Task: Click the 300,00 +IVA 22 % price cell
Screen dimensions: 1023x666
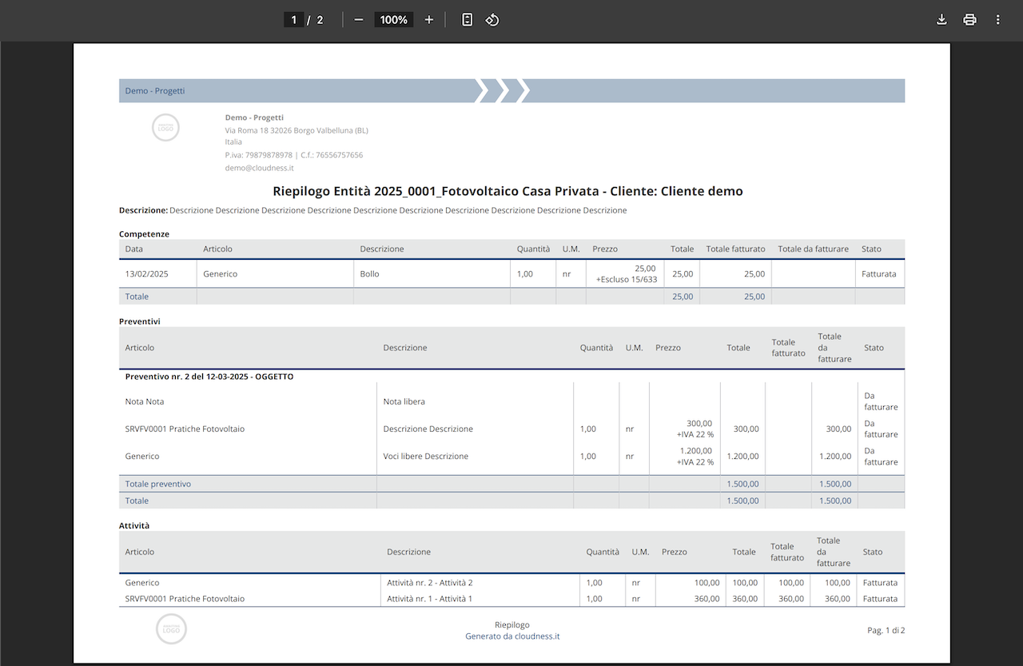Action: 685,429
